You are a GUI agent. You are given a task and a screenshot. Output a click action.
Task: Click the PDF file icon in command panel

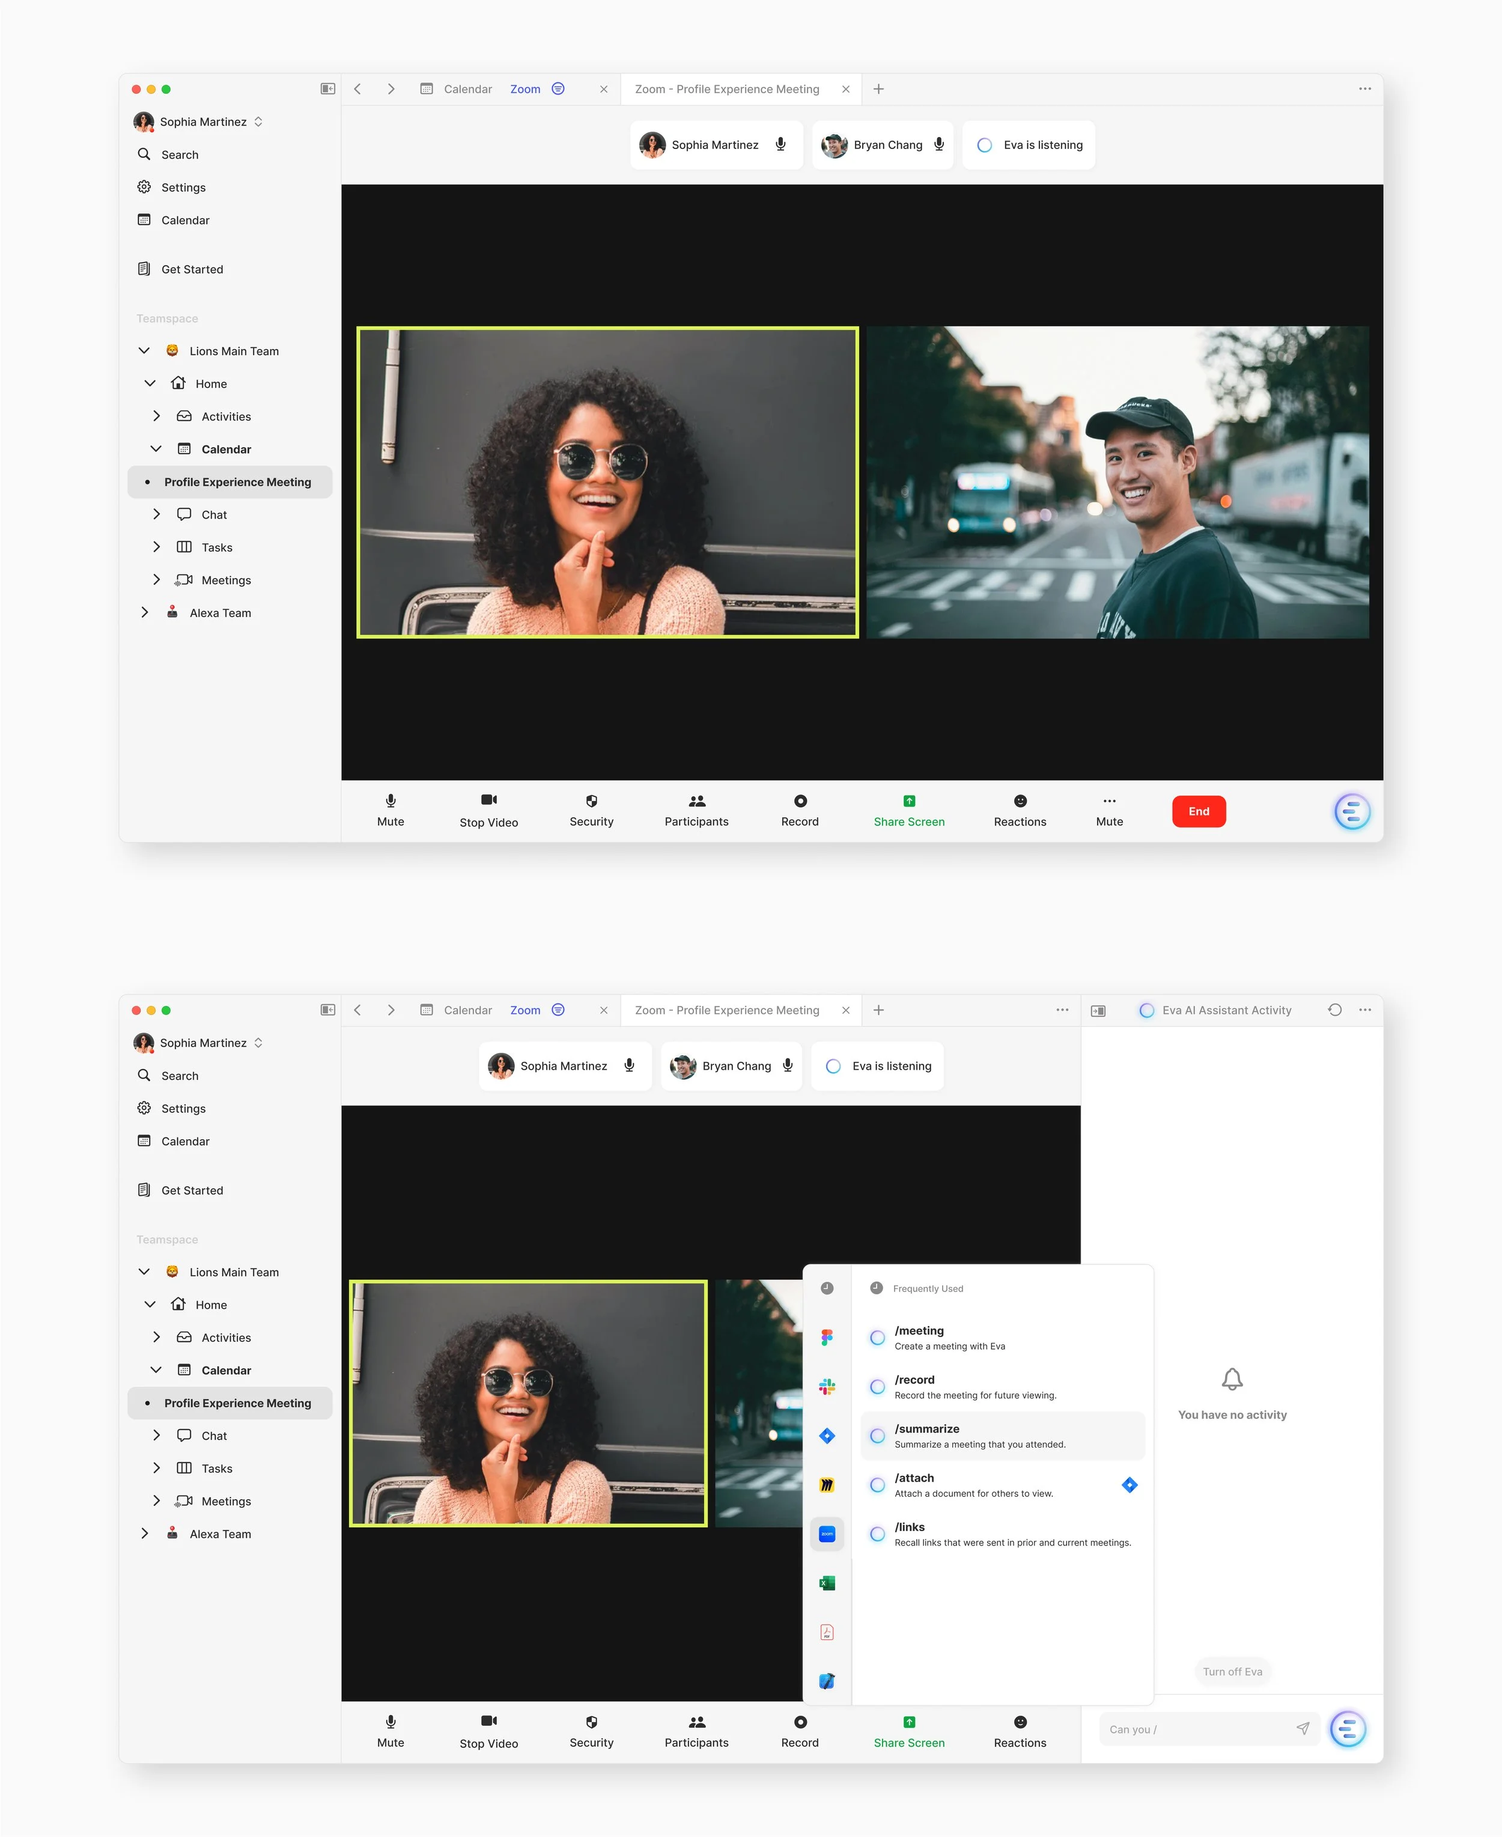826,1632
